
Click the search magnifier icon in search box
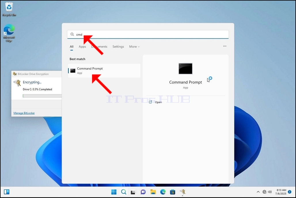[72, 34]
